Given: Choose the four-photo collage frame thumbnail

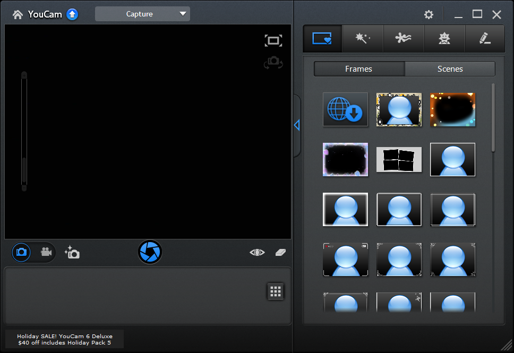Looking at the screenshot, I should point(399,160).
